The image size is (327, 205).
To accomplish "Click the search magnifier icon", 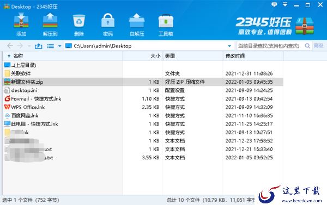I will pos(307,46).
